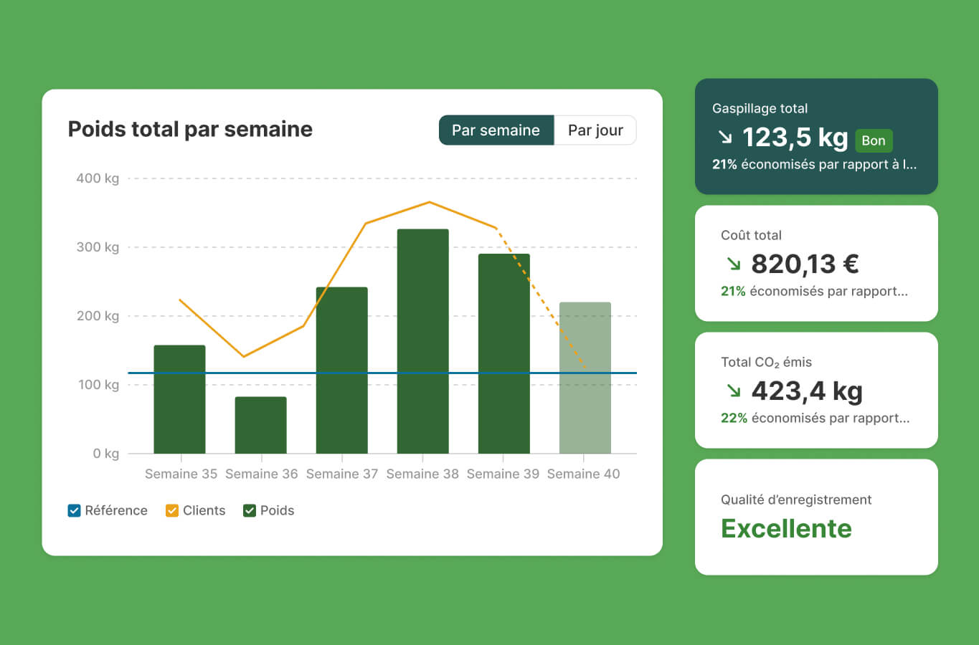
Task: Open the Gaspillage total card
Action: tap(816, 136)
